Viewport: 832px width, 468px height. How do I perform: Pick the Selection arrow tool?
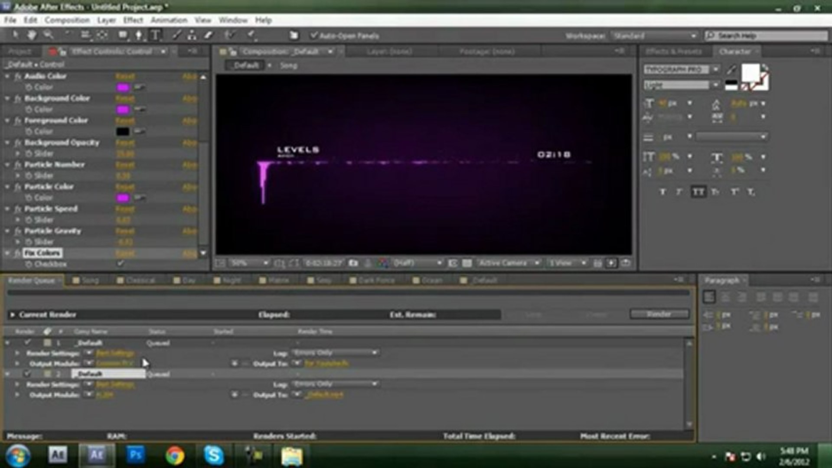15,36
